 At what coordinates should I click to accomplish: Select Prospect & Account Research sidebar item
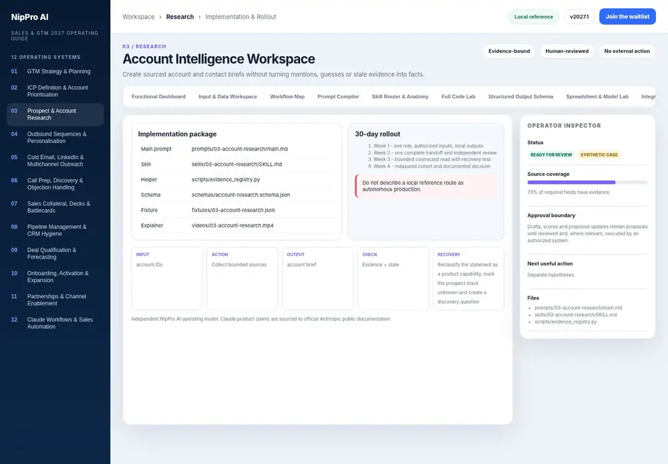[x=55, y=114]
